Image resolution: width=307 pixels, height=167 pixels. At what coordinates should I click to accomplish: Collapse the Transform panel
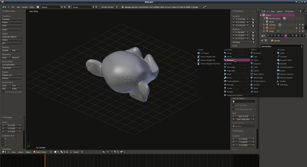[233, 11]
